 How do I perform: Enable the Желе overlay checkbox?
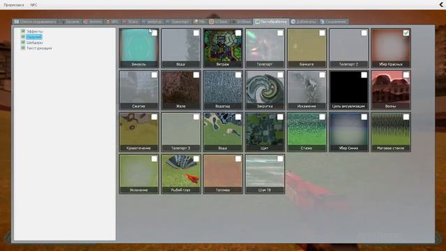click(x=197, y=75)
